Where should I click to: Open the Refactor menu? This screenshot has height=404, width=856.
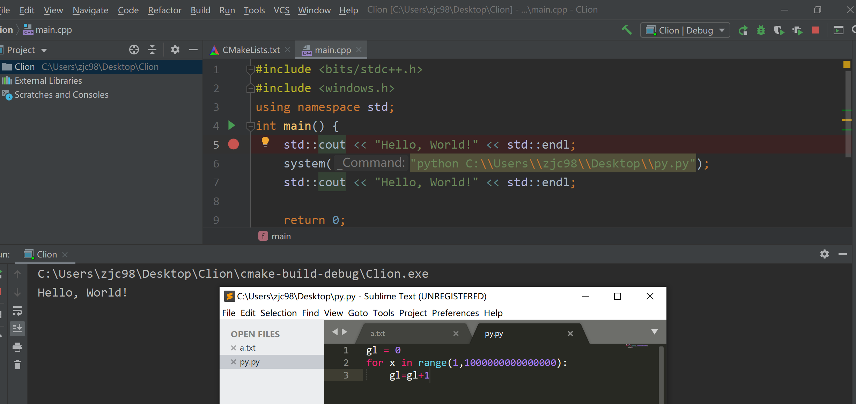click(165, 10)
